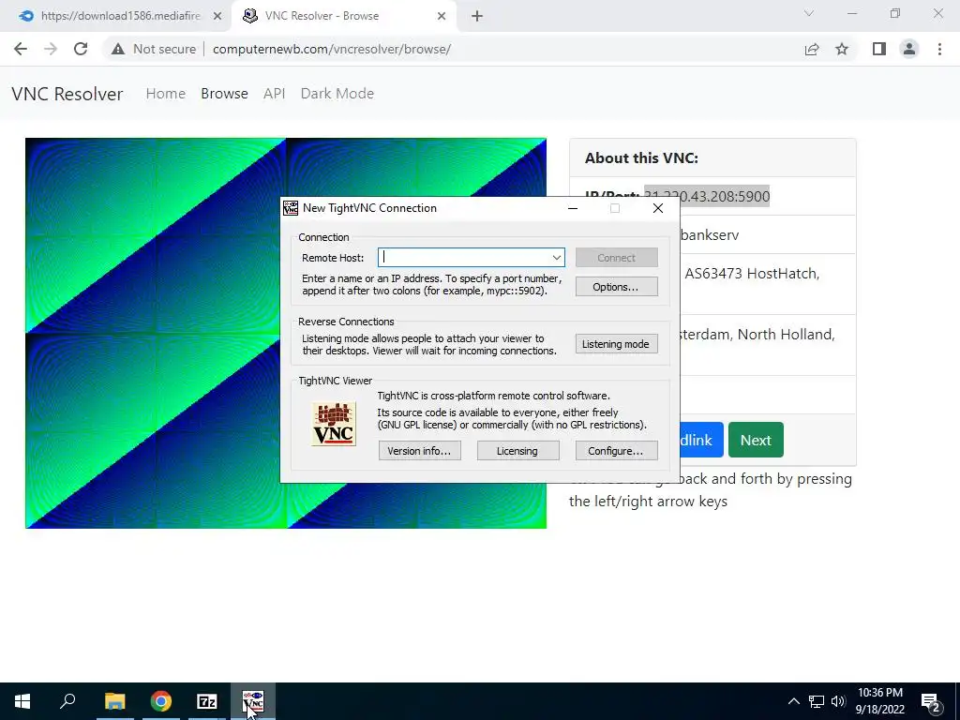Open API page in navbar
The image size is (960, 720).
click(x=275, y=94)
